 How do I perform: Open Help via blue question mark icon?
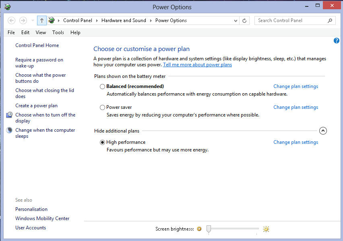(x=337, y=41)
